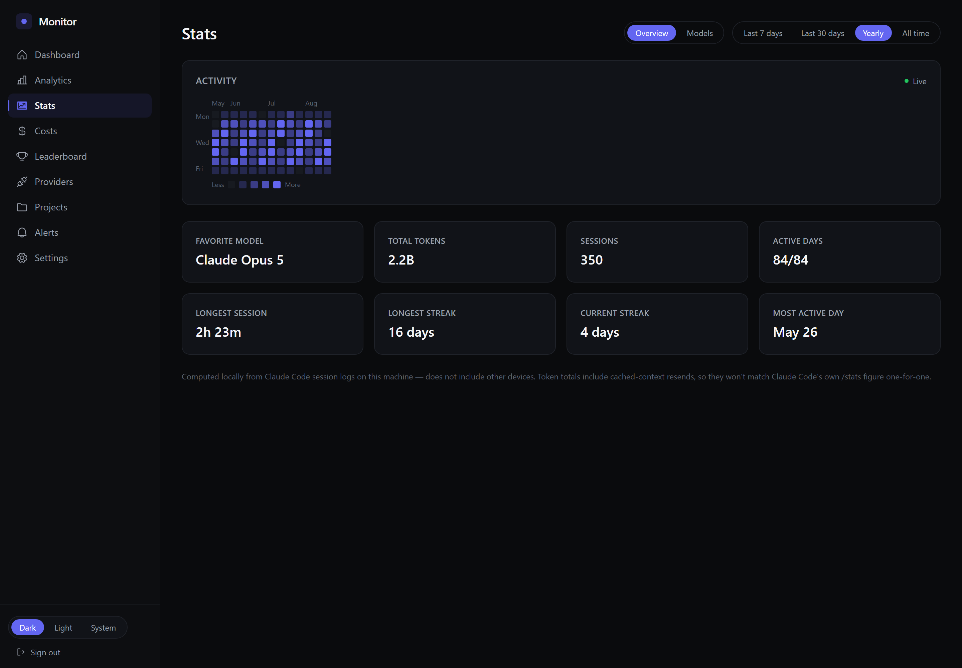Click the Active Days 84/84 value
Screen dimensions: 962x668
tap(790, 260)
